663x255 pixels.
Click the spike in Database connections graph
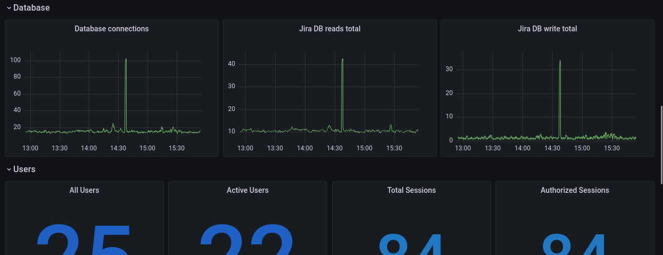tap(126, 59)
